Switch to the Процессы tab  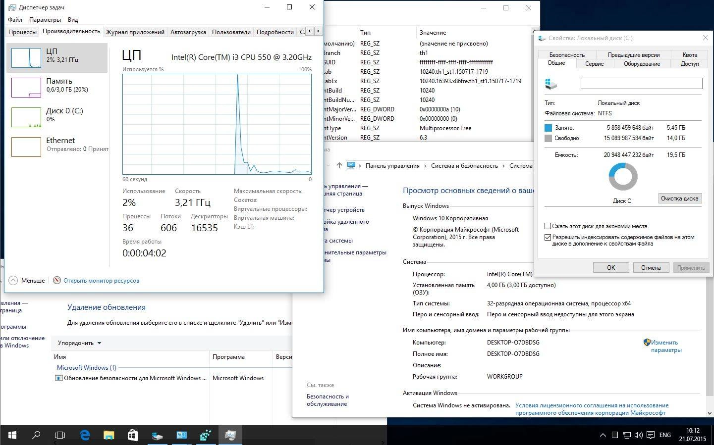point(22,32)
